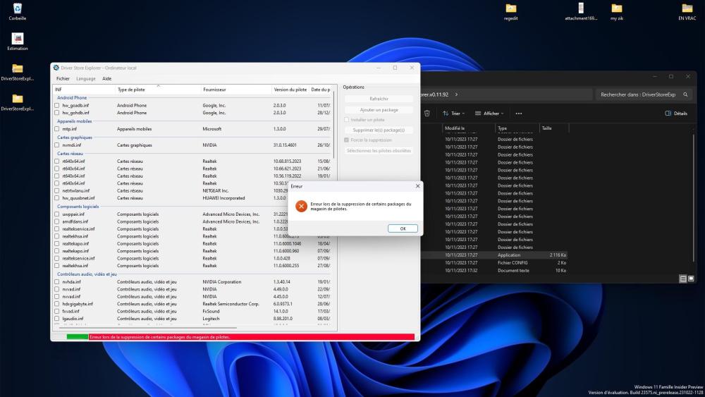Screen dimensions: 705x397
Task: Open the Aide menu
Action: pyautogui.click(x=107, y=79)
